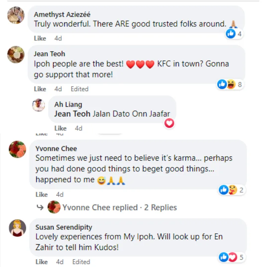This screenshot has width=267, height=267.
Task: Open Susan Serendipity's profile avatar
Action: tap(17, 228)
